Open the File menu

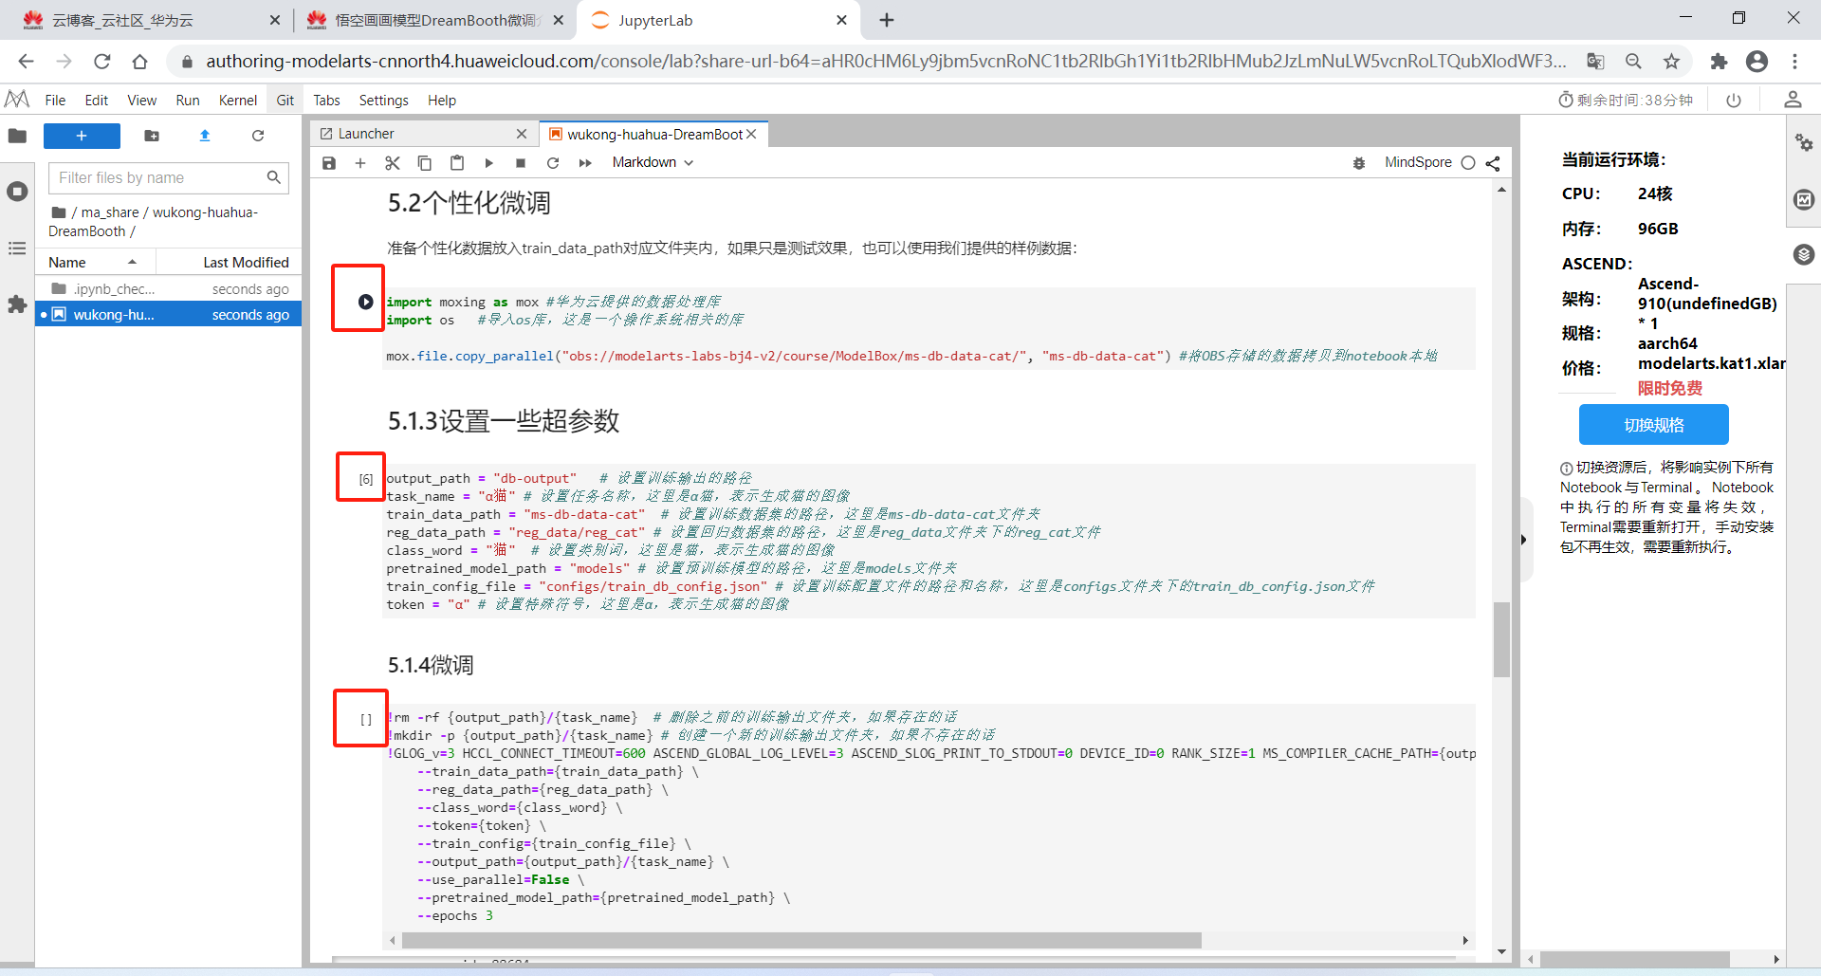click(56, 100)
